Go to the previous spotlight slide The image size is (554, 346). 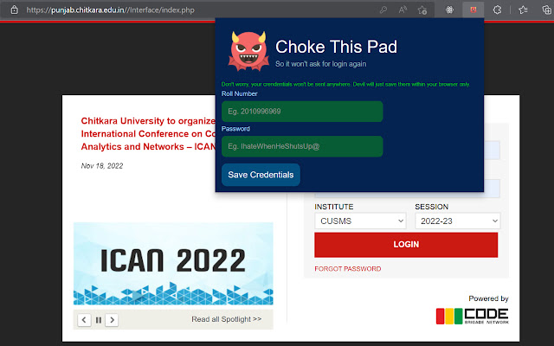[x=84, y=320]
